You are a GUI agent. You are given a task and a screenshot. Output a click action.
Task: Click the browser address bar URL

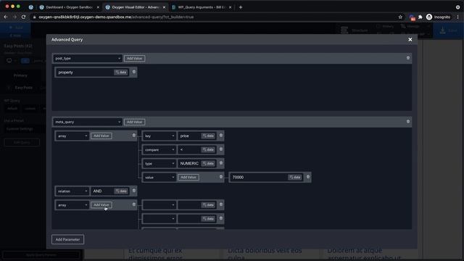tap(116, 17)
